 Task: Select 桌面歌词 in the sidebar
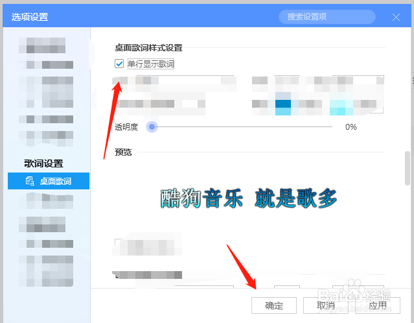[49, 181]
